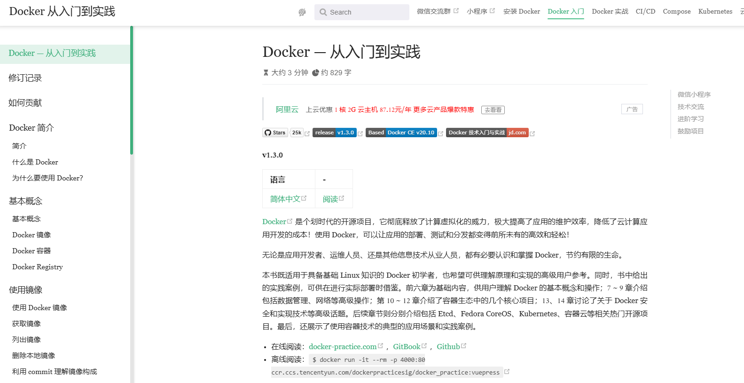Open 简体中文 language link
The width and height of the screenshot is (744, 383).
click(x=285, y=199)
